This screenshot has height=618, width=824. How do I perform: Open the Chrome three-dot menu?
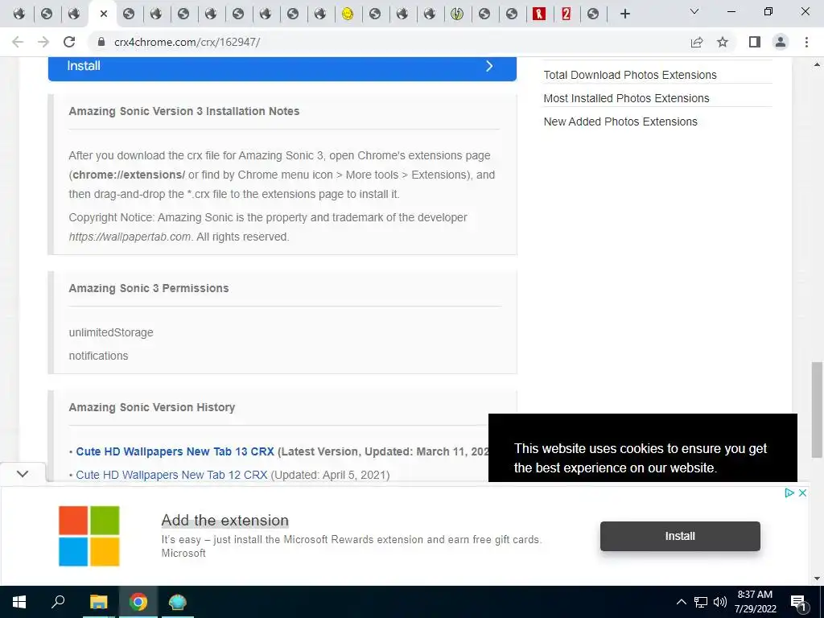[806, 42]
